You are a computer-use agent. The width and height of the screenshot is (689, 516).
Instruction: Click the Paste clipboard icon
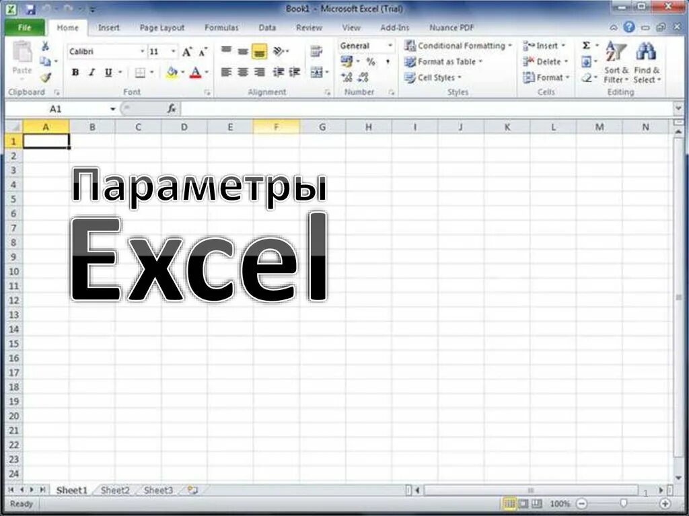point(22,52)
